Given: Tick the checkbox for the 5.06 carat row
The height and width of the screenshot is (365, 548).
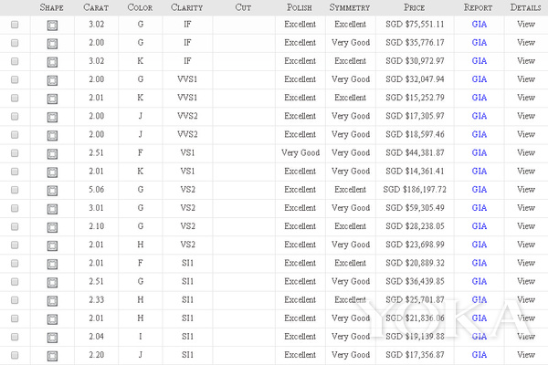Looking at the screenshot, I should tap(14, 189).
